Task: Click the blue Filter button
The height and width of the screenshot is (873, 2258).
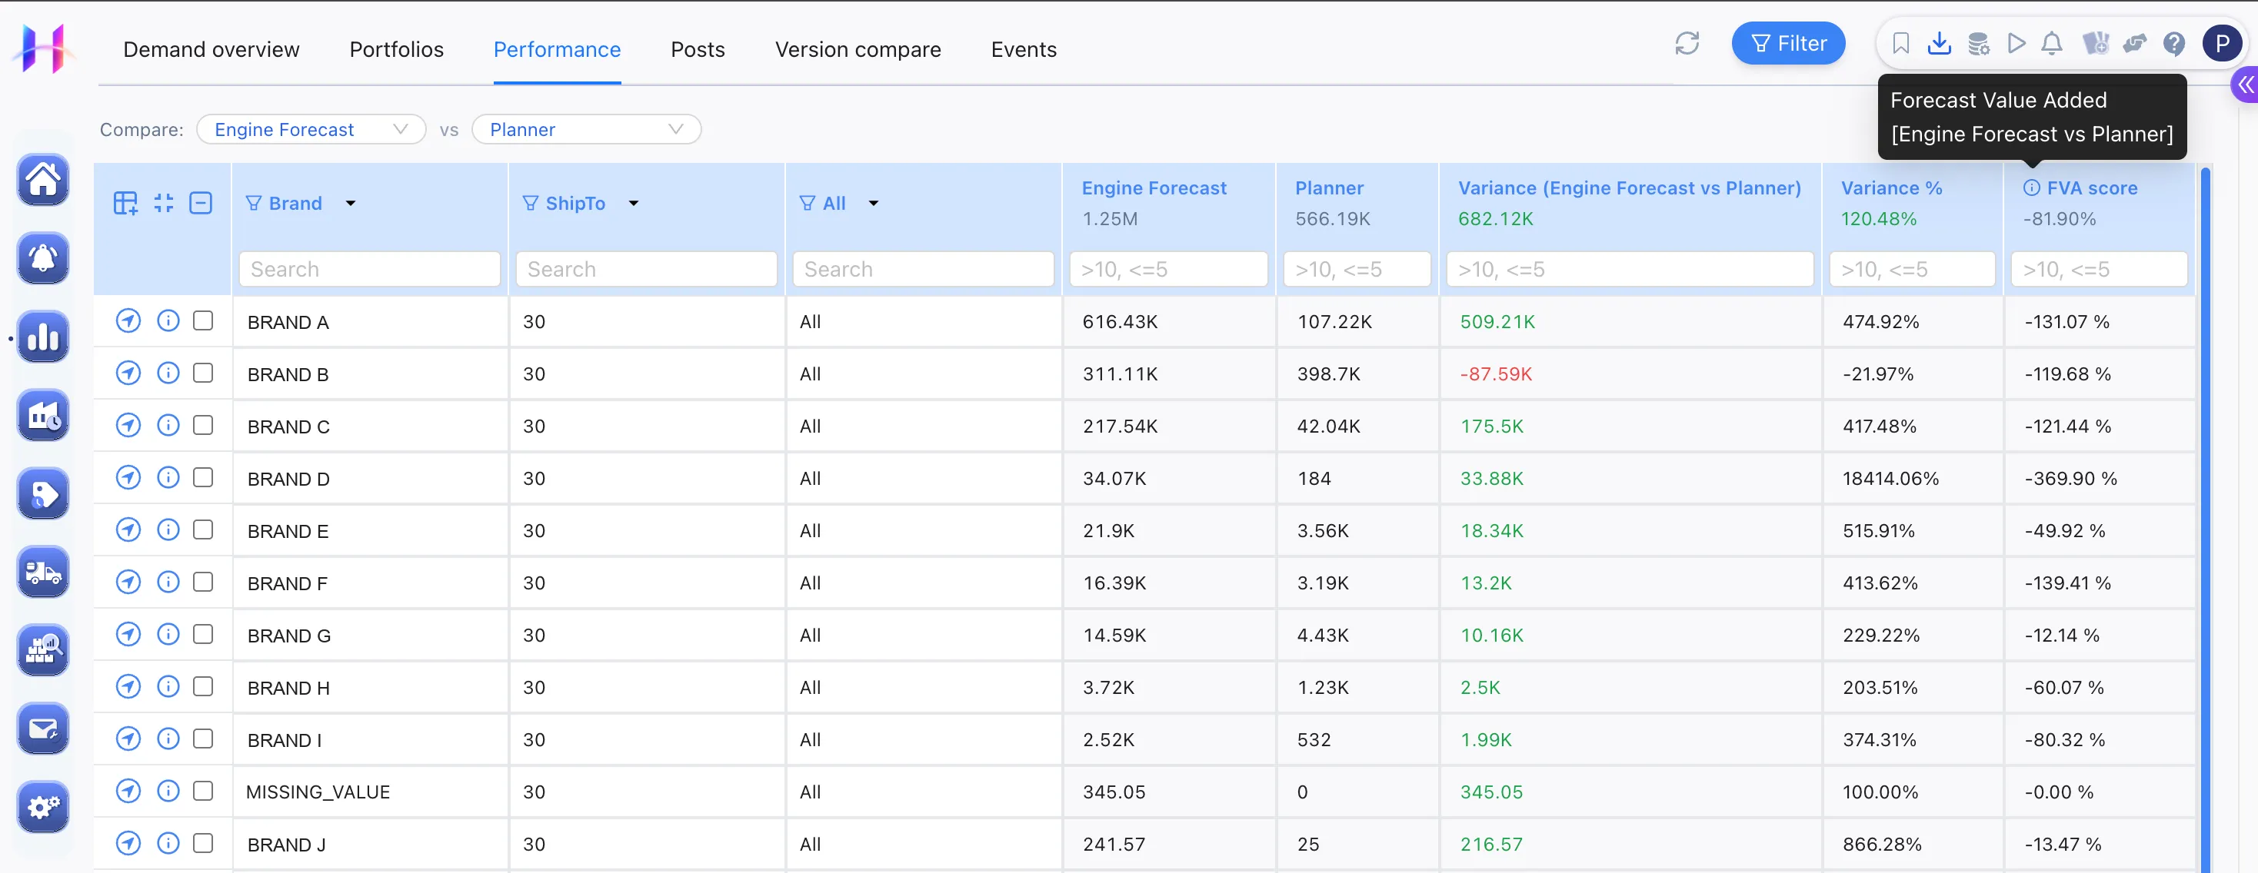Action: (1788, 43)
